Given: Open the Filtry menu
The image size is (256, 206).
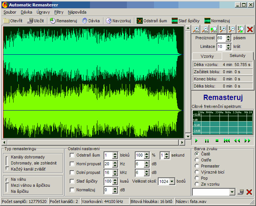Looking at the screenshot, I should click(59, 12).
